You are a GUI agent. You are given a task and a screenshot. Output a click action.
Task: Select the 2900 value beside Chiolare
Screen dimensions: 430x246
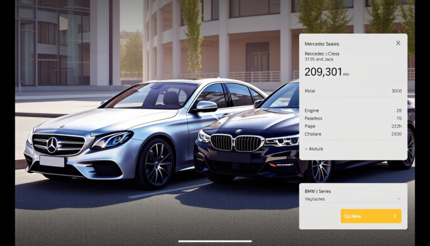tap(396, 134)
